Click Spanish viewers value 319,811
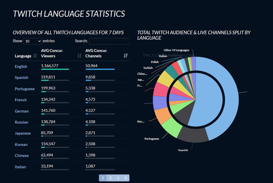The width and height of the screenshot is (273, 183). click(x=48, y=77)
